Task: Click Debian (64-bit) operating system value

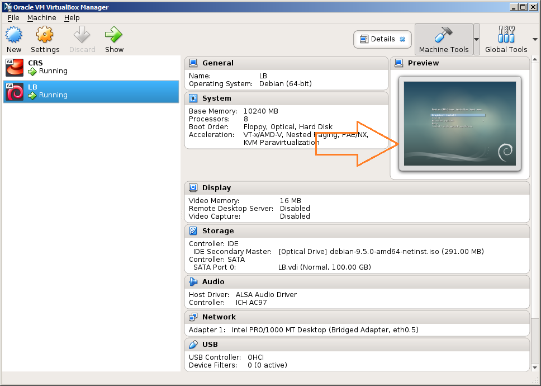Action: [286, 84]
